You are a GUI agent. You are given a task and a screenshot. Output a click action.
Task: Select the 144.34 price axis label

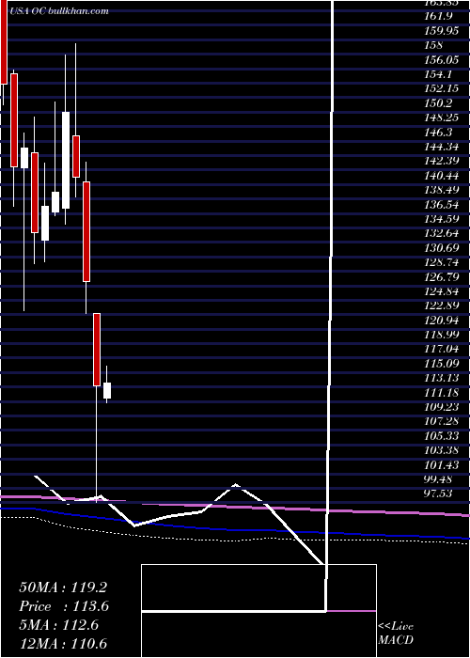click(x=442, y=147)
